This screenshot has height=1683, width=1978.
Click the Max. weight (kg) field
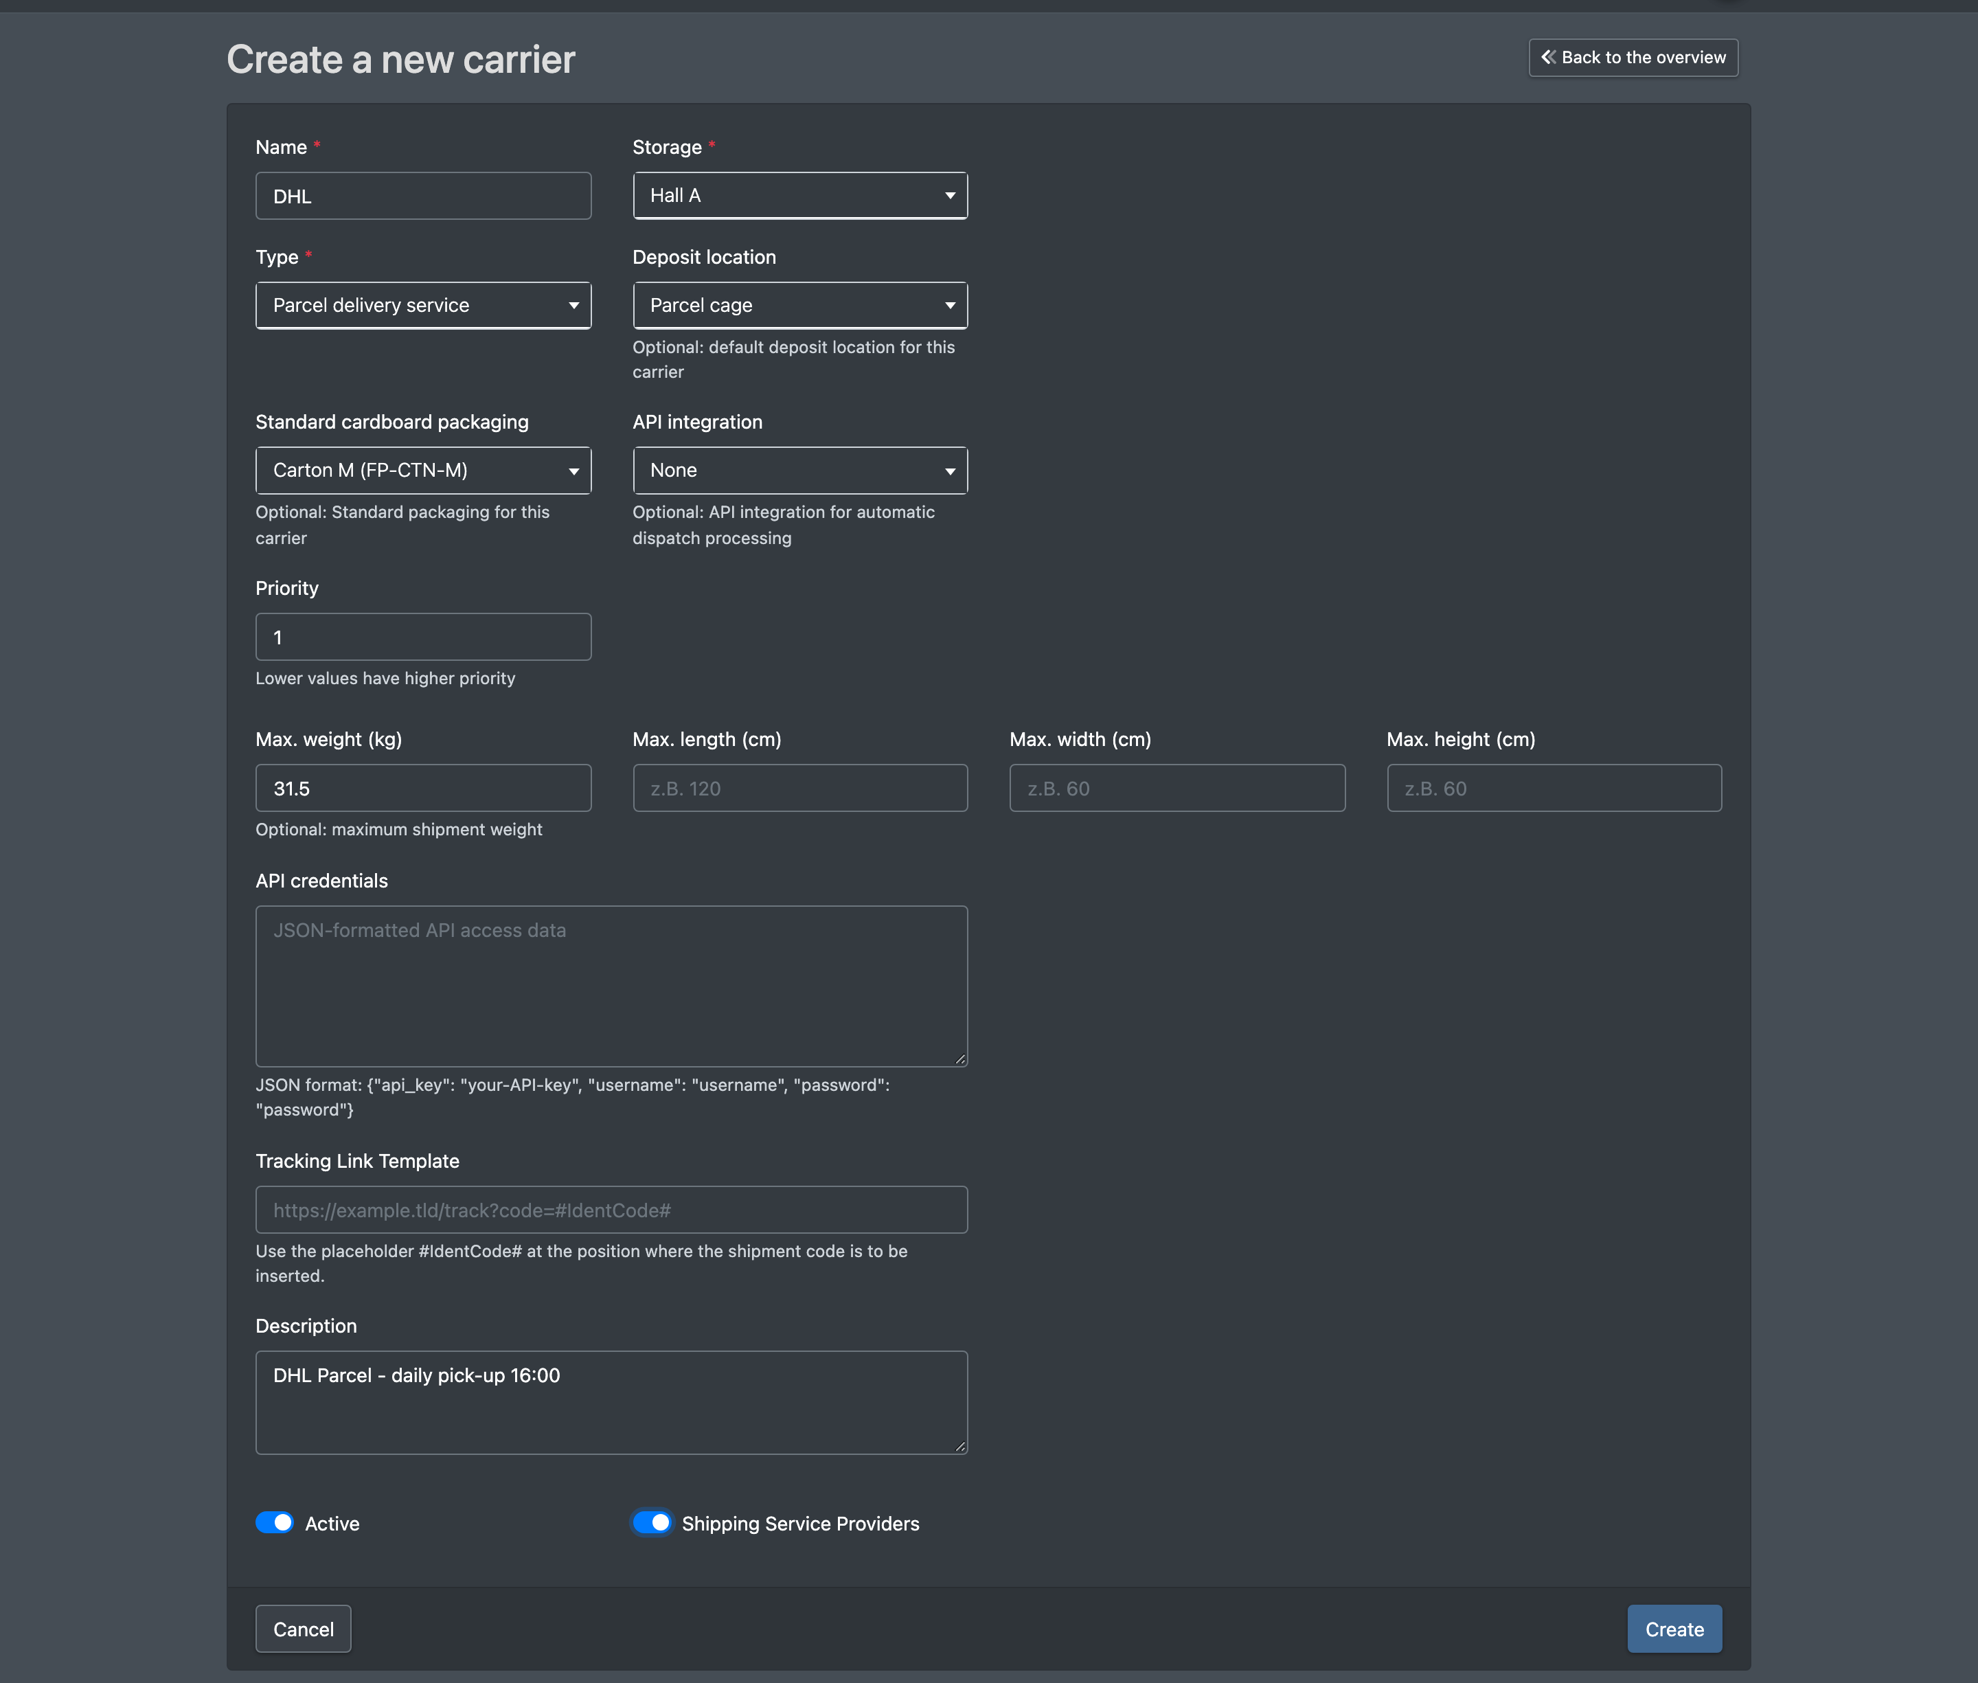tap(424, 788)
